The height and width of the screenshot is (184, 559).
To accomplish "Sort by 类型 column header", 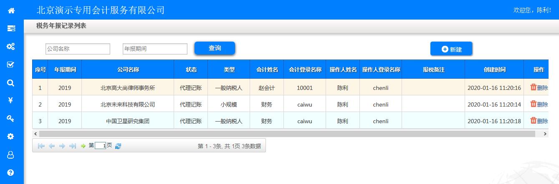I will click(x=229, y=70).
